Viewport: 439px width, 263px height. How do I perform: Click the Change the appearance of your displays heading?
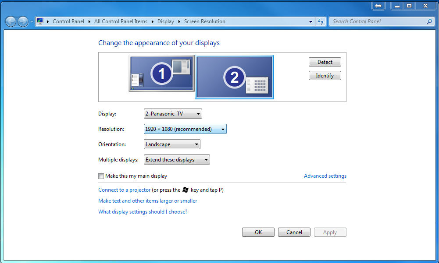click(x=159, y=43)
